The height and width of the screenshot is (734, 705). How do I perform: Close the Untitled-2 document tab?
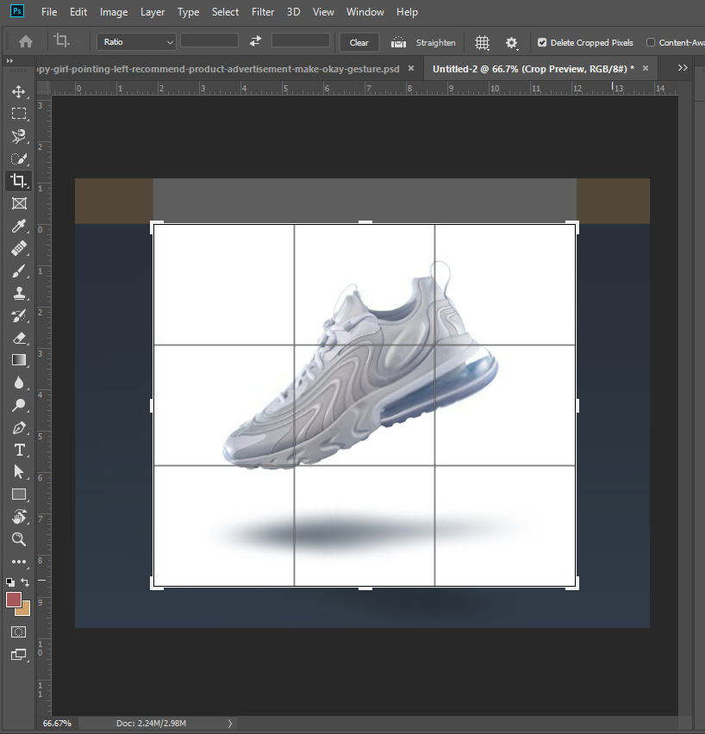646,68
